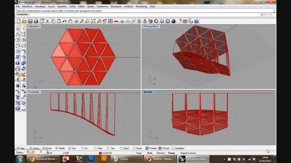Click the four viewports layout icon
The height and width of the screenshot is (163, 291).
click(x=110, y=21)
